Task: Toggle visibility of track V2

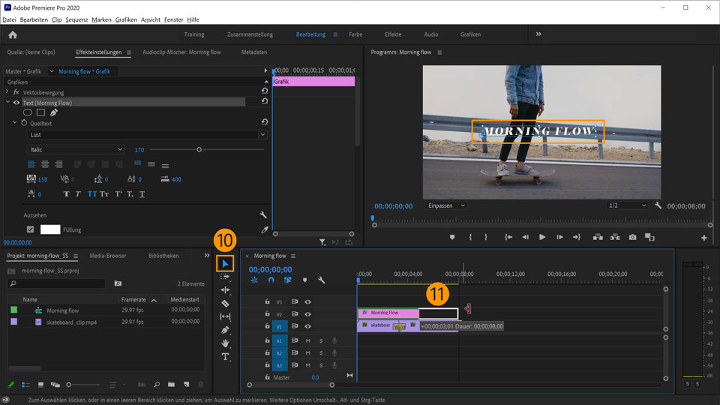Action: click(x=307, y=314)
